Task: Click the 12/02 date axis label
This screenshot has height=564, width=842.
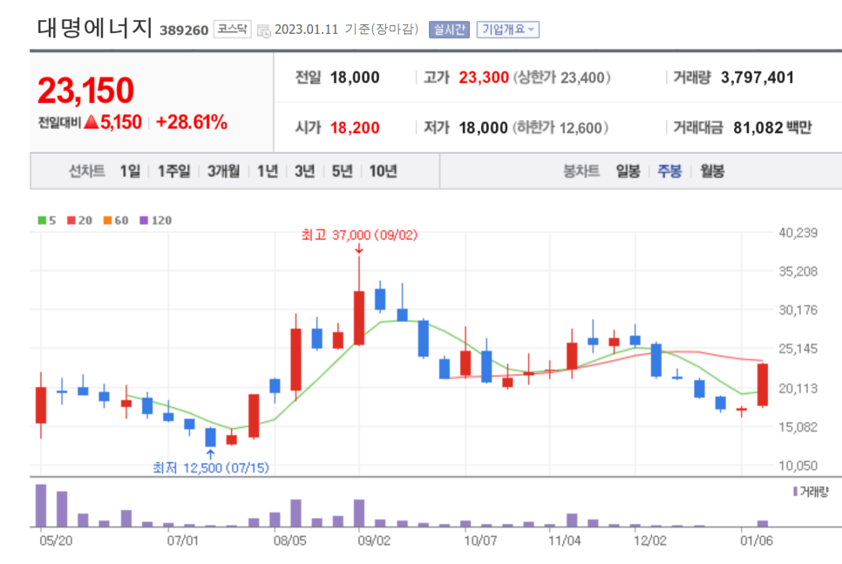Action: (649, 540)
